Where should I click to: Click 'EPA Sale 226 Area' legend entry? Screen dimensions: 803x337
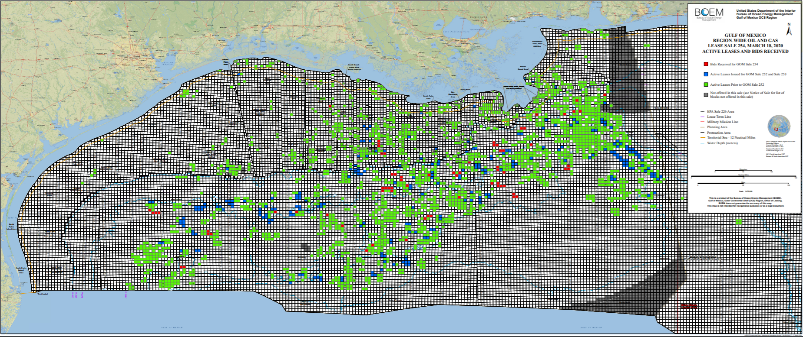[x=720, y=111]
